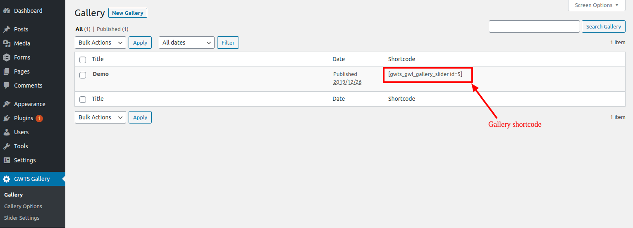
Task: Open the Plugins menu
Action: pos(33,118)
